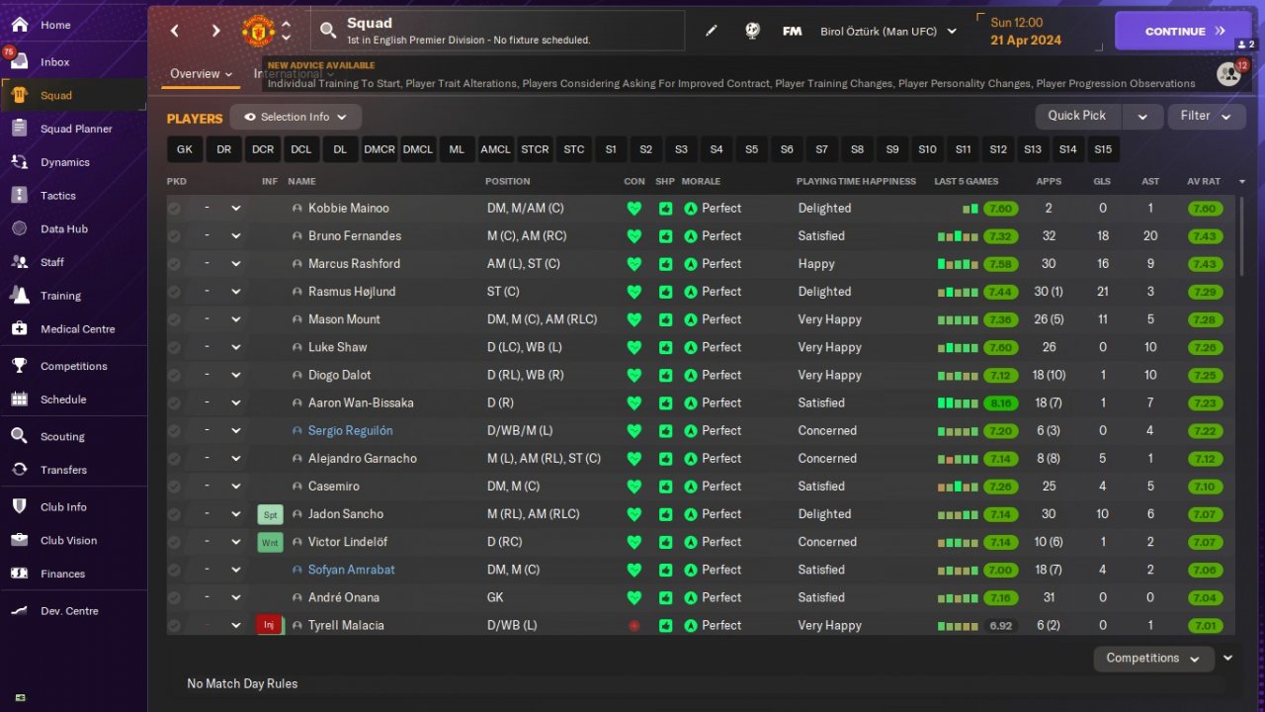This screenshot has height=712, width=1265.
Task: Select the STCR position slot button
Action: point(535,149)
